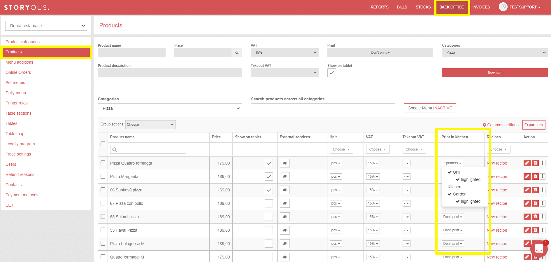Click Search products across all categories field
Screen dimensions: 551x262
point(323,108)
